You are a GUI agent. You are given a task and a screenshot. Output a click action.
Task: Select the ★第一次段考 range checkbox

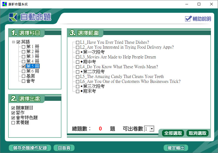78,52
